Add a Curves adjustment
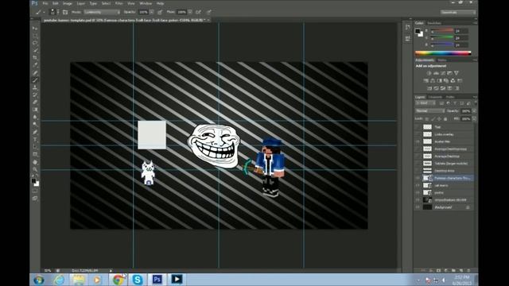The width and height of the screenshot is (509, 286). pyautogui.click(x=443, y=73)
